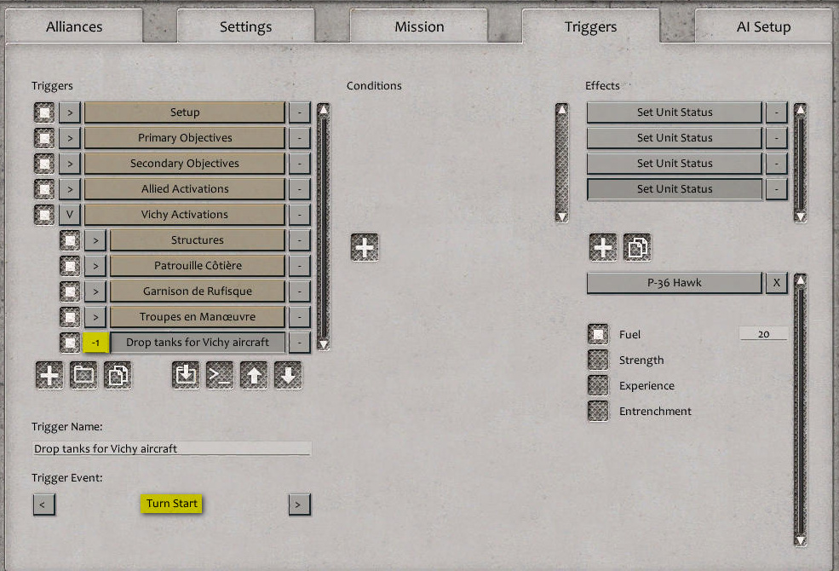This screenshot has height=571, width=839.
Task: Add a new trigger with the plus icon
Action: coord(49,375)
